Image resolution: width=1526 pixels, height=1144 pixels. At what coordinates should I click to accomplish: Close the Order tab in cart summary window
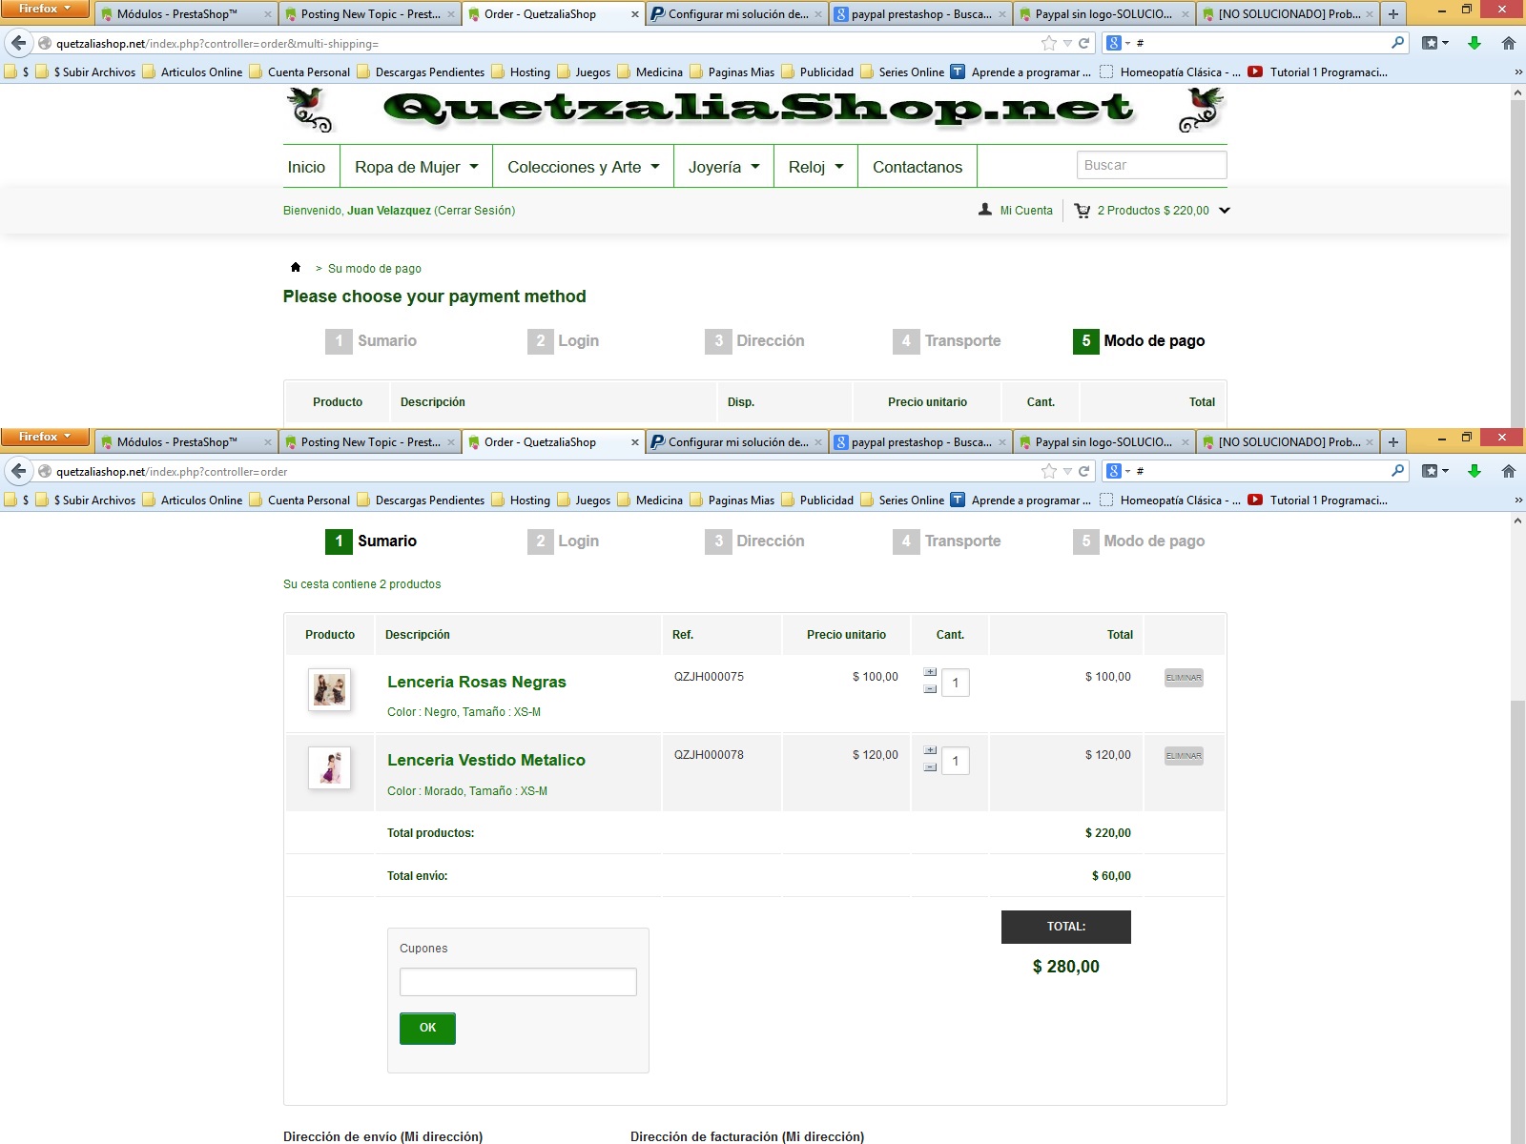click(x=635, y=442)
